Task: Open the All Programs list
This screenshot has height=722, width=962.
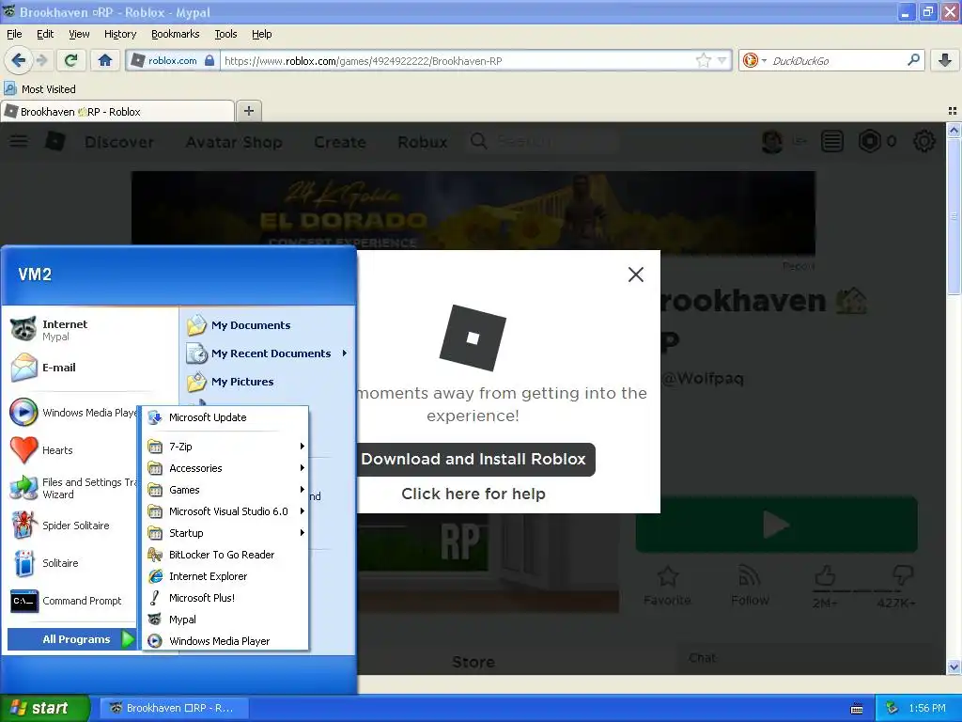Action: click(x=71, y=639)
